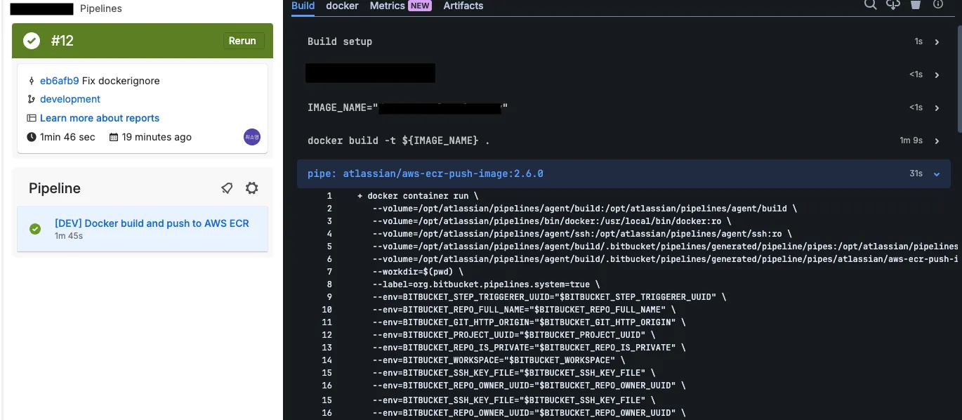Click the trash icon to delete logs

[x=915, y=4]
